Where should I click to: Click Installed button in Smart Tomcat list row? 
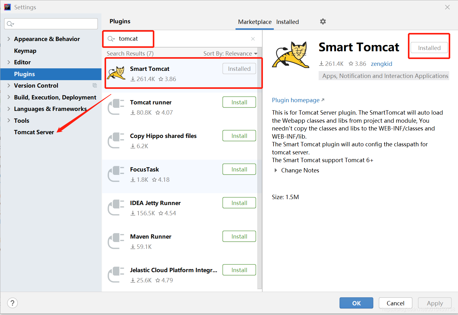pyautogui.click(x=239, y=69)
